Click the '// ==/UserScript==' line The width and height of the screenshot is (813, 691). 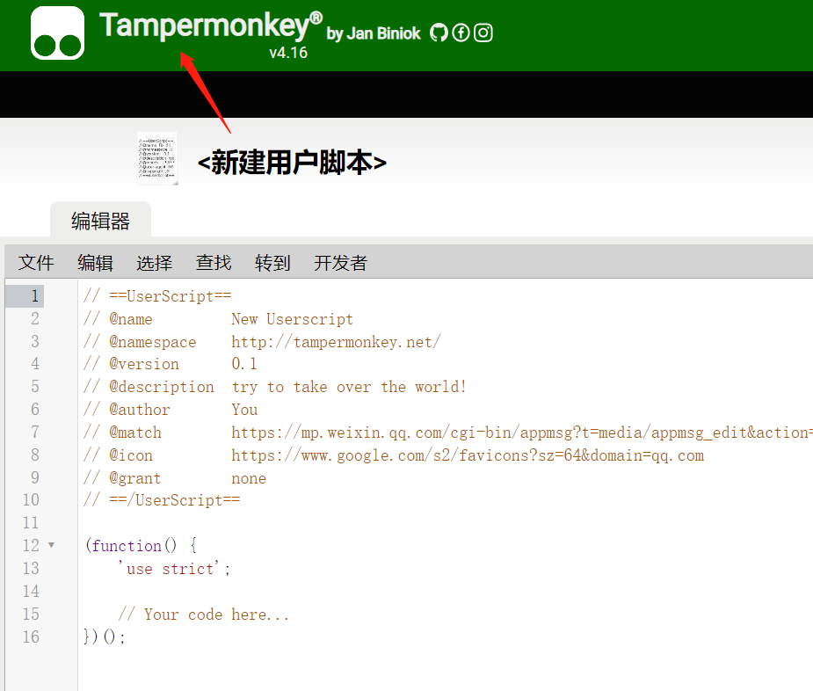tap(162, 500)
